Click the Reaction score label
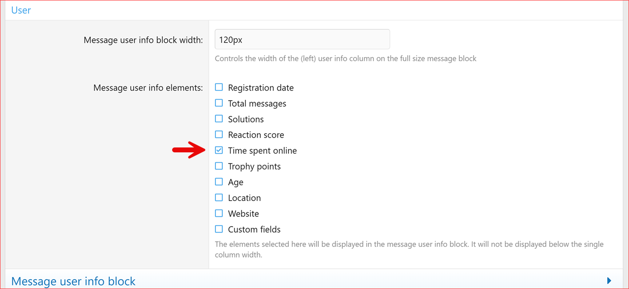The image size is (629, 289). 256,135
